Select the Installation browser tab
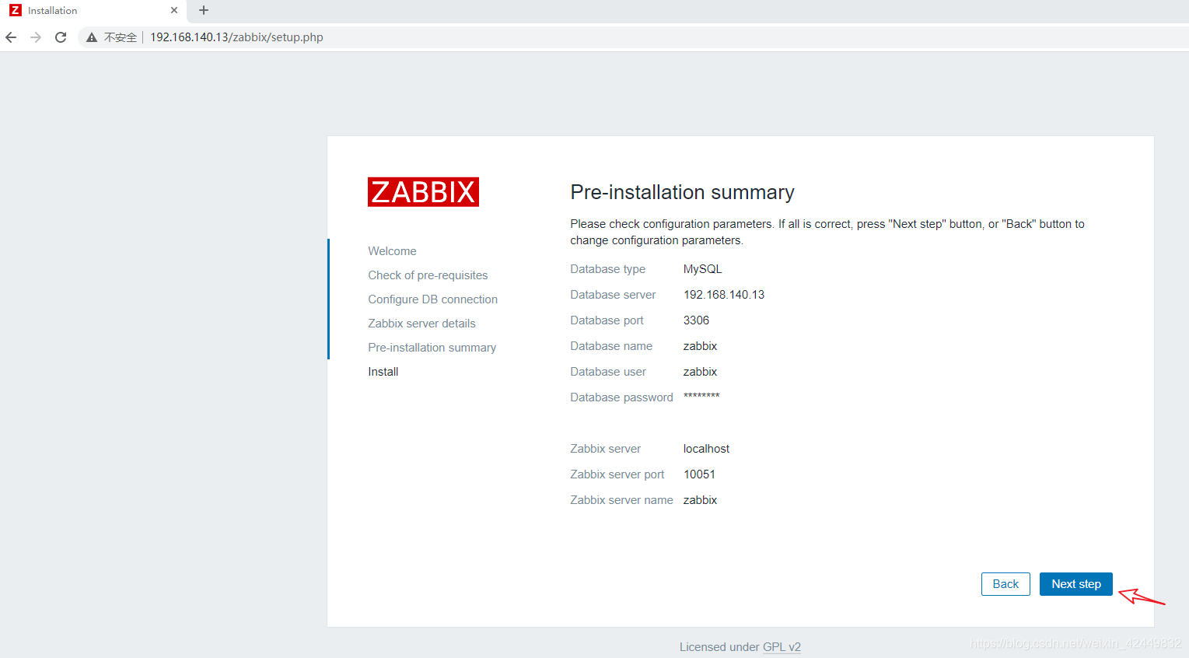 click(93, 11)
